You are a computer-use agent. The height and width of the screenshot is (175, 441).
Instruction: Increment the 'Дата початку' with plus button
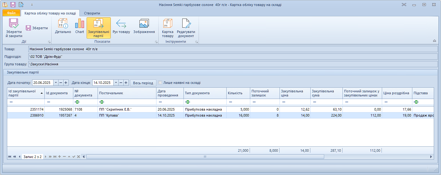point(66,83)
